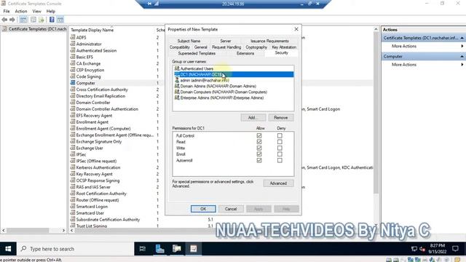Click the Enterprise Admins group icon

(177, 98)
